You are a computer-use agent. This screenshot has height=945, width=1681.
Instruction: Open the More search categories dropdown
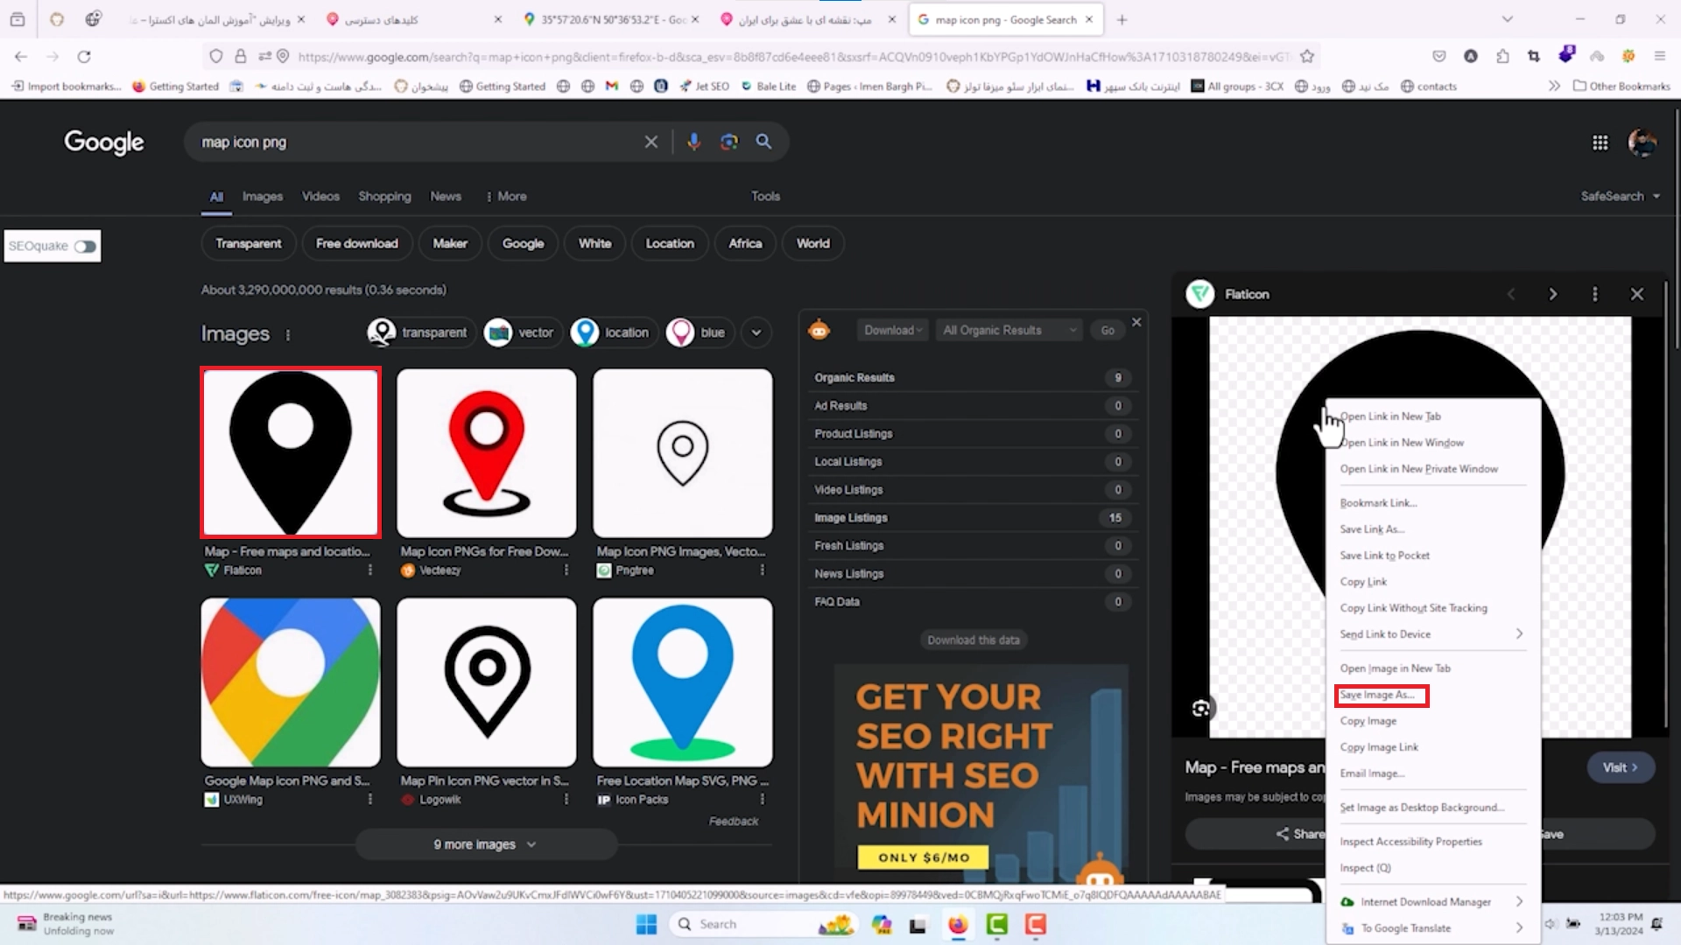coord(507,196)
